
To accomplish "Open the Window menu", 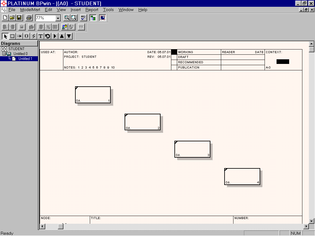I will click(x=126, y=10).
